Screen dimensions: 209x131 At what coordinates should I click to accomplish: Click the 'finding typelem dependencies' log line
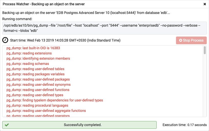coord(55,100)
